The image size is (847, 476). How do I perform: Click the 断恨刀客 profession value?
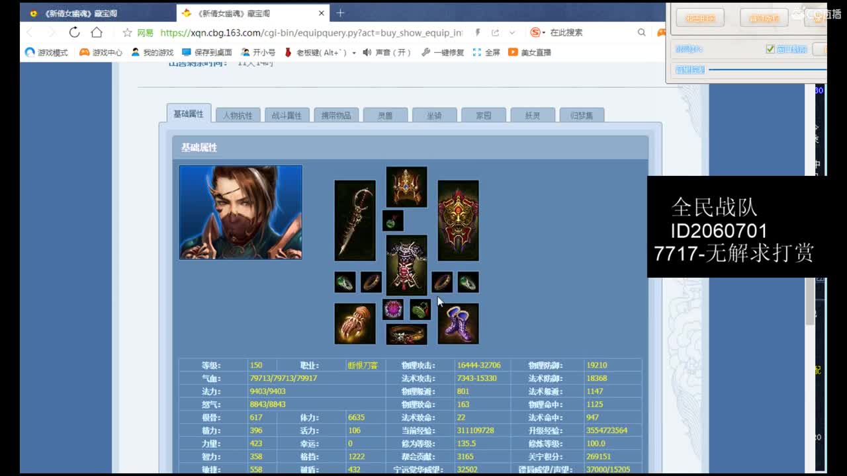362,365
